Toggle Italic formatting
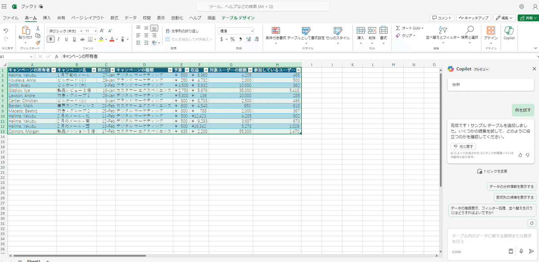 pos(59,39)
